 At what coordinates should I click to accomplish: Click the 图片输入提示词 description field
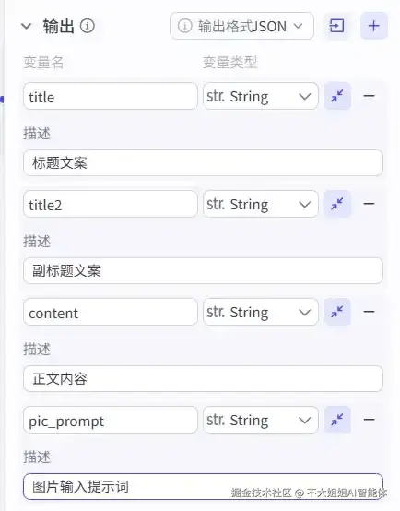203,487
